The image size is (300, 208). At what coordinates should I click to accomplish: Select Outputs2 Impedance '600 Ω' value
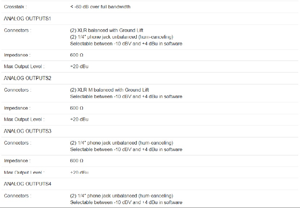coord(77,108)
